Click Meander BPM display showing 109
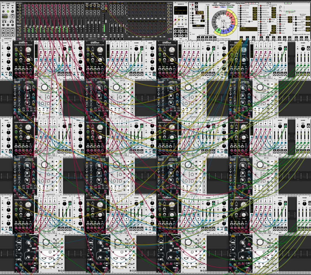This screenshot has width=311, height=275. pos(199,12)
